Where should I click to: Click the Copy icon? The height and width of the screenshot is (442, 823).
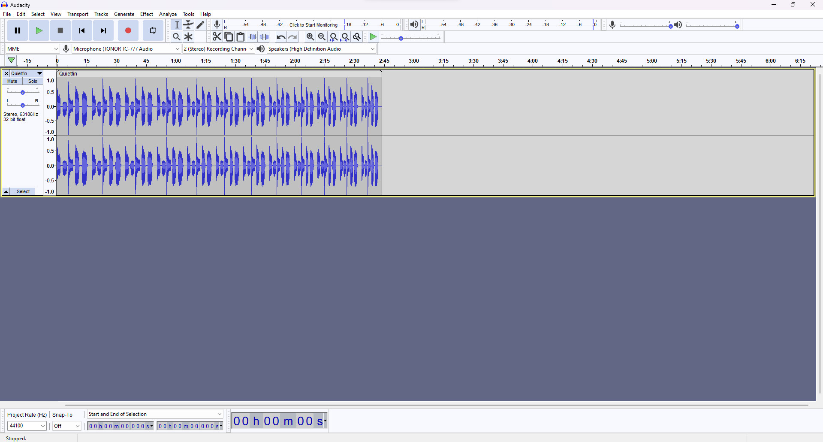[x=229, y=37]
